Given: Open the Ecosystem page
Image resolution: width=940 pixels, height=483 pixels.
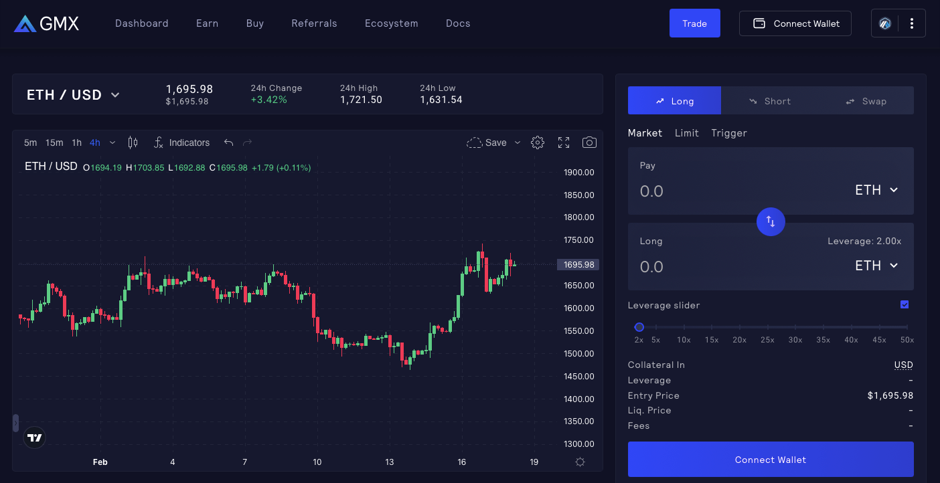Looking at the screenshot, I should coord(392,23).
